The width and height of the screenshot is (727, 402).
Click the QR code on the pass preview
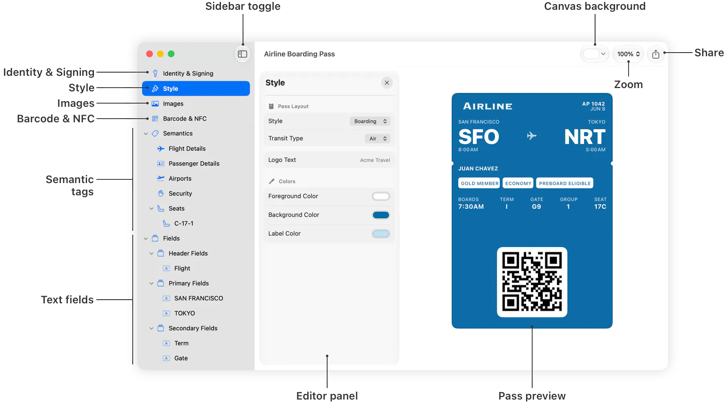pos(532,282)
